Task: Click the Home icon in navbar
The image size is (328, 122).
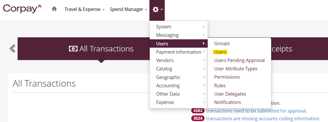Action: (54, 9)
